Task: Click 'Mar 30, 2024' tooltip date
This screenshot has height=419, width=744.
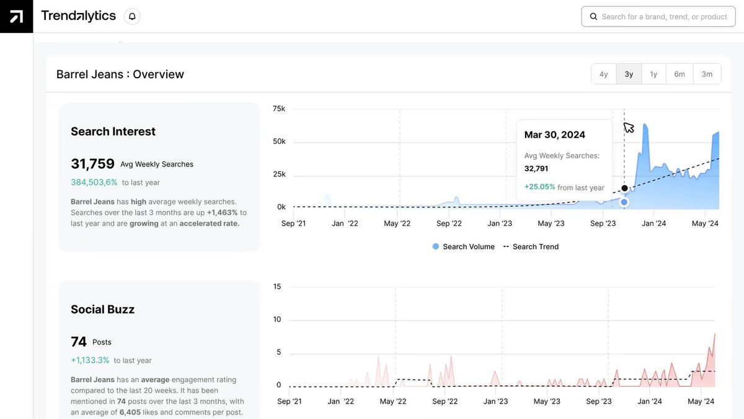Action: coord(555,135)
